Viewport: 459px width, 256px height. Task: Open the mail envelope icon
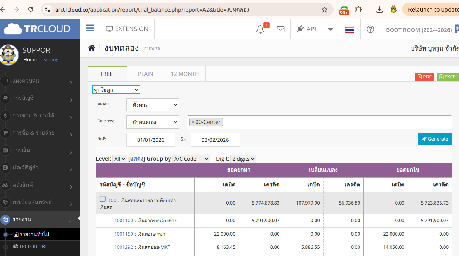point(280,29)
